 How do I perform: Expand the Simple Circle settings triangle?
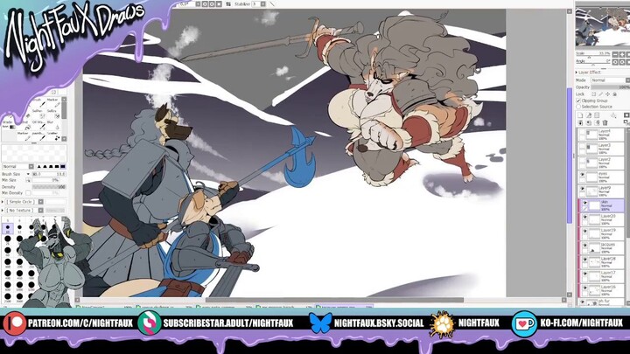coord(3,202)
